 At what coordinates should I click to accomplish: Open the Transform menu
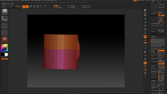coord(76,2)
